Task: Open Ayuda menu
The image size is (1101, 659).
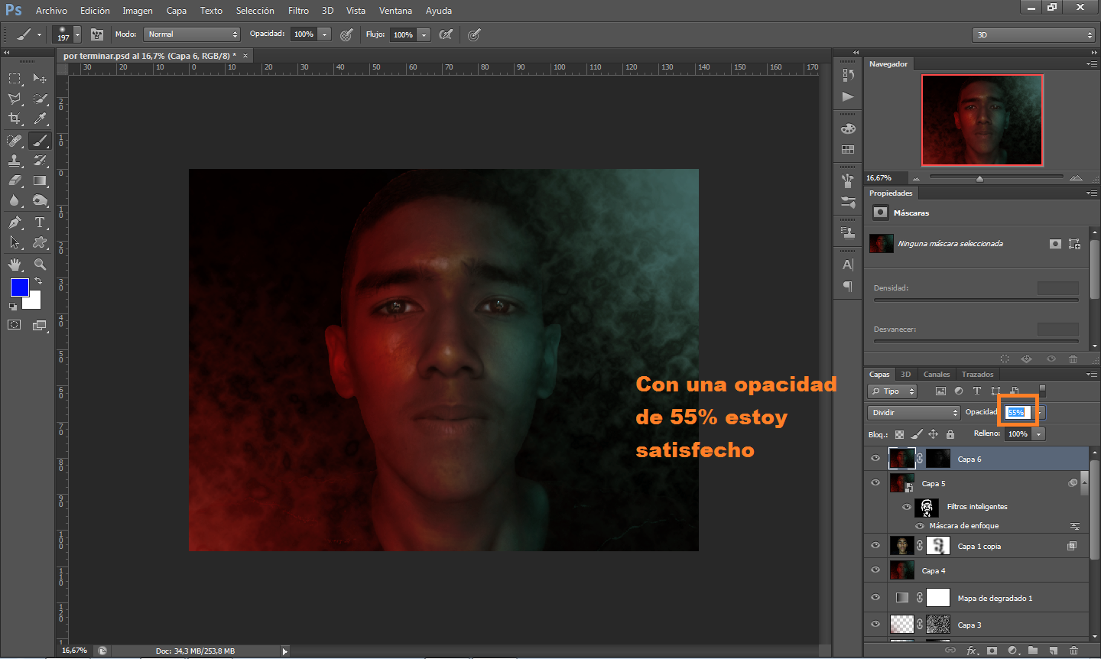Action: coord(439,11)
